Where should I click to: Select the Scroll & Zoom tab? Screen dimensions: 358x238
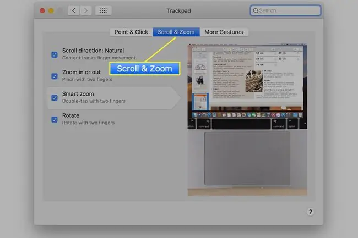click(x=176, y=32)
